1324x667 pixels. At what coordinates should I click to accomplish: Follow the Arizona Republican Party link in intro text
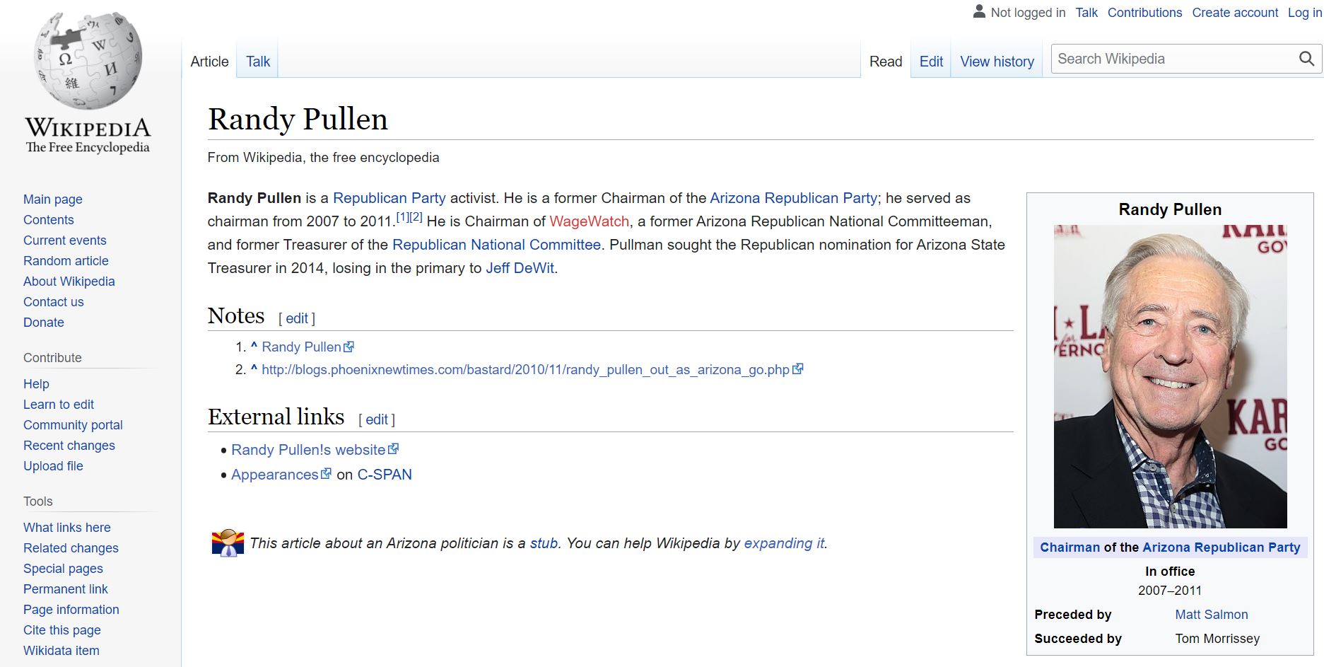pos(794,198)
